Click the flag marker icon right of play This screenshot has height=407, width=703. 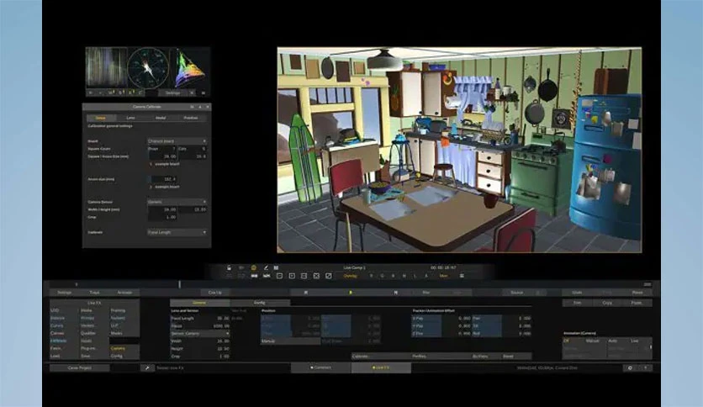pos(395,293)
